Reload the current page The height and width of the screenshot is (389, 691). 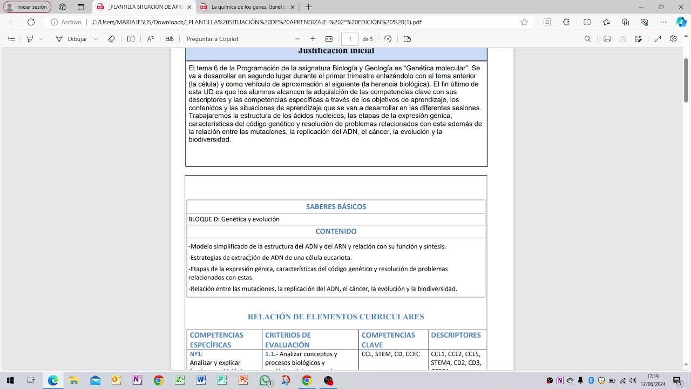(x=31, y=22)
